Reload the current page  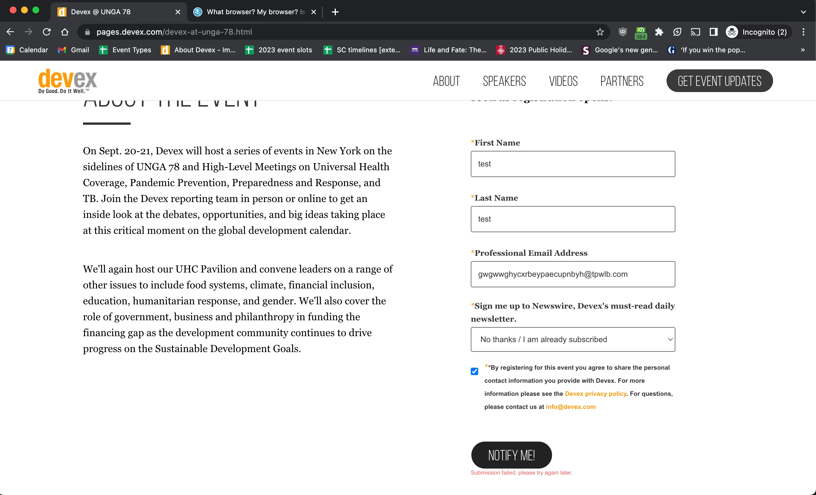click(47, 32)
